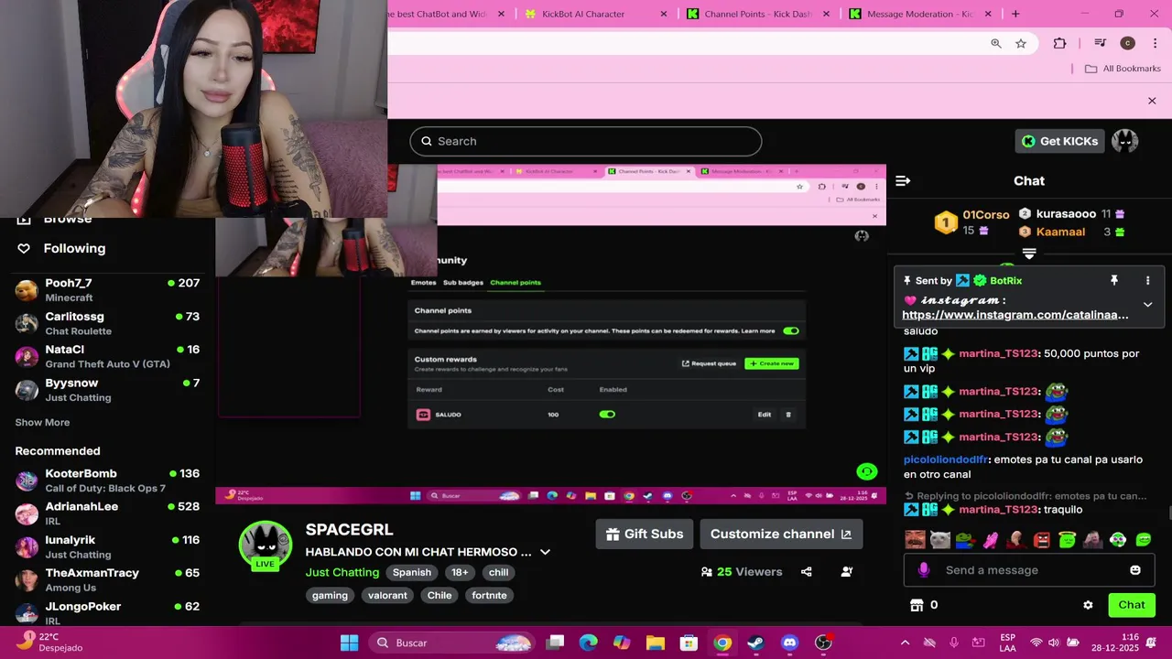This screenshot has width=1172, height=659.
Task: Open Chrome profile avatar C
Action: click(1127, 43)
